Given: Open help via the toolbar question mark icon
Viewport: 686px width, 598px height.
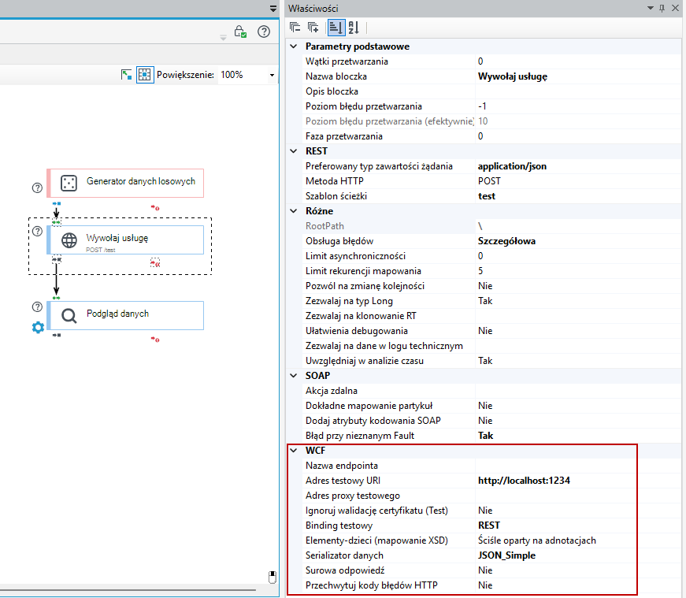Looking at the screenshot, I should click(264, 32).
